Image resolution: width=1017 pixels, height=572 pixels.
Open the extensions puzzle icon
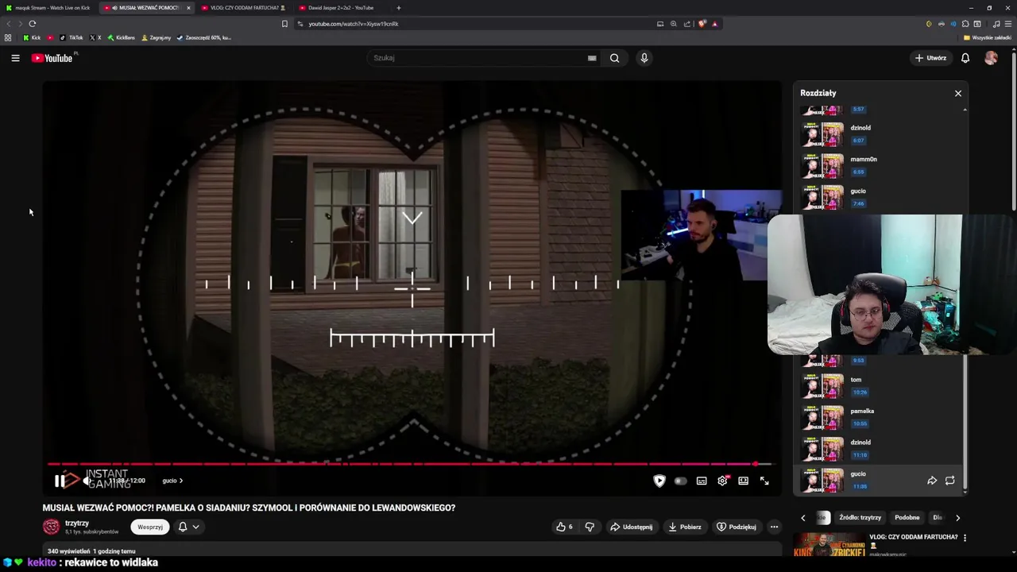965,24
